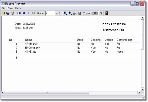Image resolution: width=148 pixels, height=102 pixels.
Task: Click the 'Index Structure' report title
Action: coord(113,24)
